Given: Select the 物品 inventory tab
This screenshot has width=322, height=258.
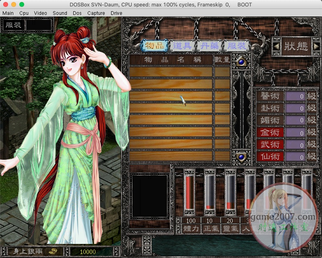Looking at the screenshot, I should point(154,45).
